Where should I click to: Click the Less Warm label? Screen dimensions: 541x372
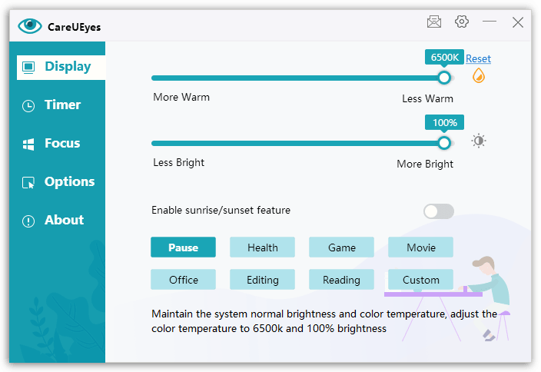click(427, 98)
